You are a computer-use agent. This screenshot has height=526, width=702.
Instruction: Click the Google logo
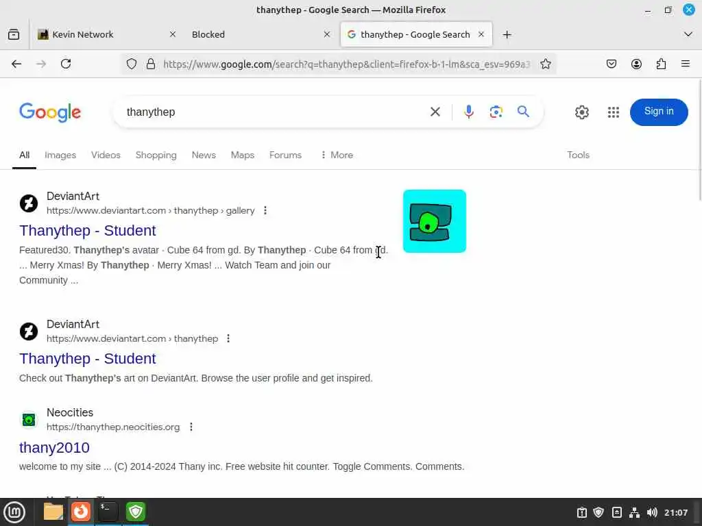tap(50, 112)
